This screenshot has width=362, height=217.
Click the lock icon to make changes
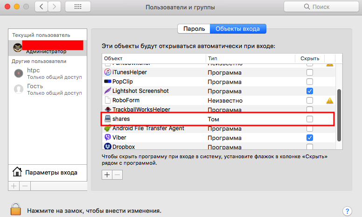point(15,209)
